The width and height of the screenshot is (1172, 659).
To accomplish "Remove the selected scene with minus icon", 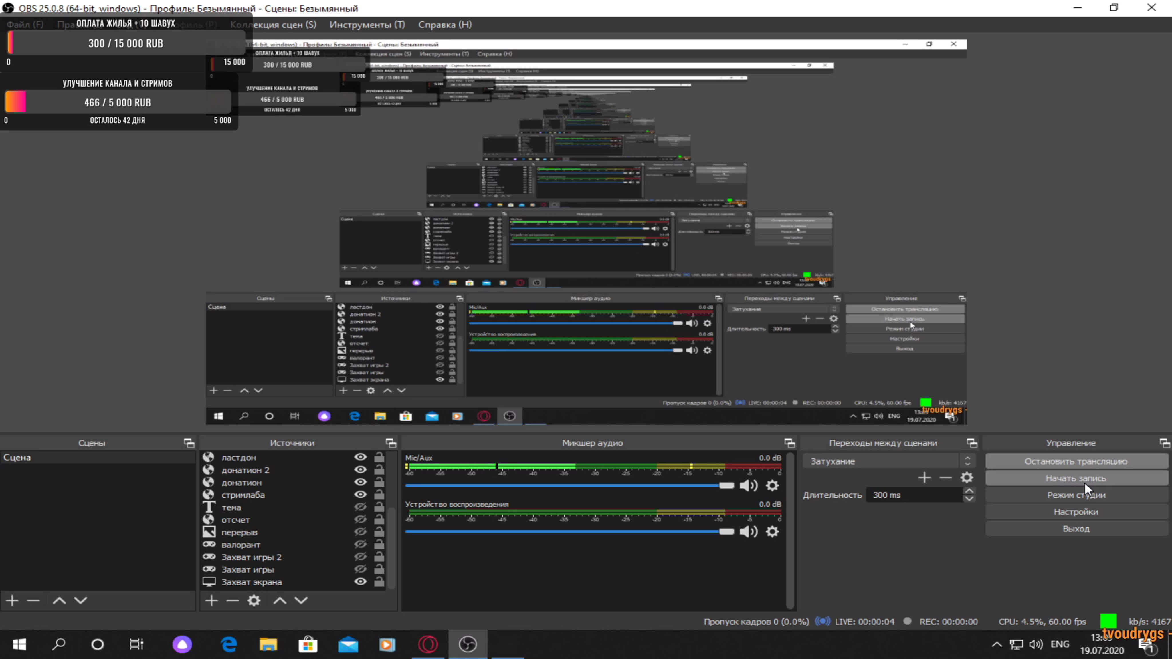I will pyautogui.click(x=33, y=600).
